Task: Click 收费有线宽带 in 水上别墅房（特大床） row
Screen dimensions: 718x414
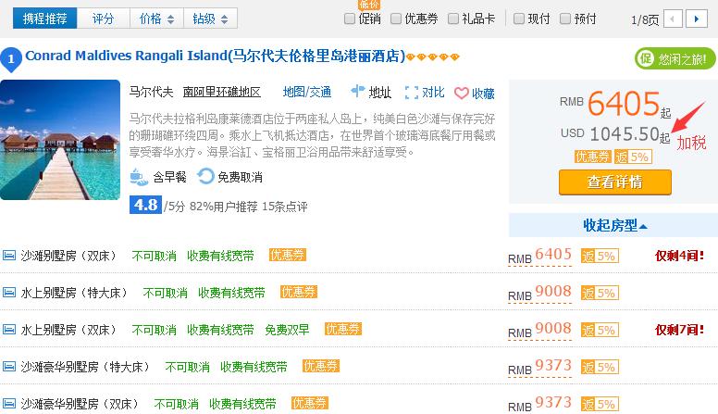Action: [x=231, y=293]
